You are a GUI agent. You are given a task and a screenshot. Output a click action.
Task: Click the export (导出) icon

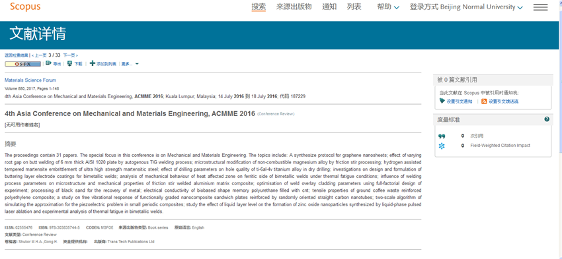pos(48,63)
